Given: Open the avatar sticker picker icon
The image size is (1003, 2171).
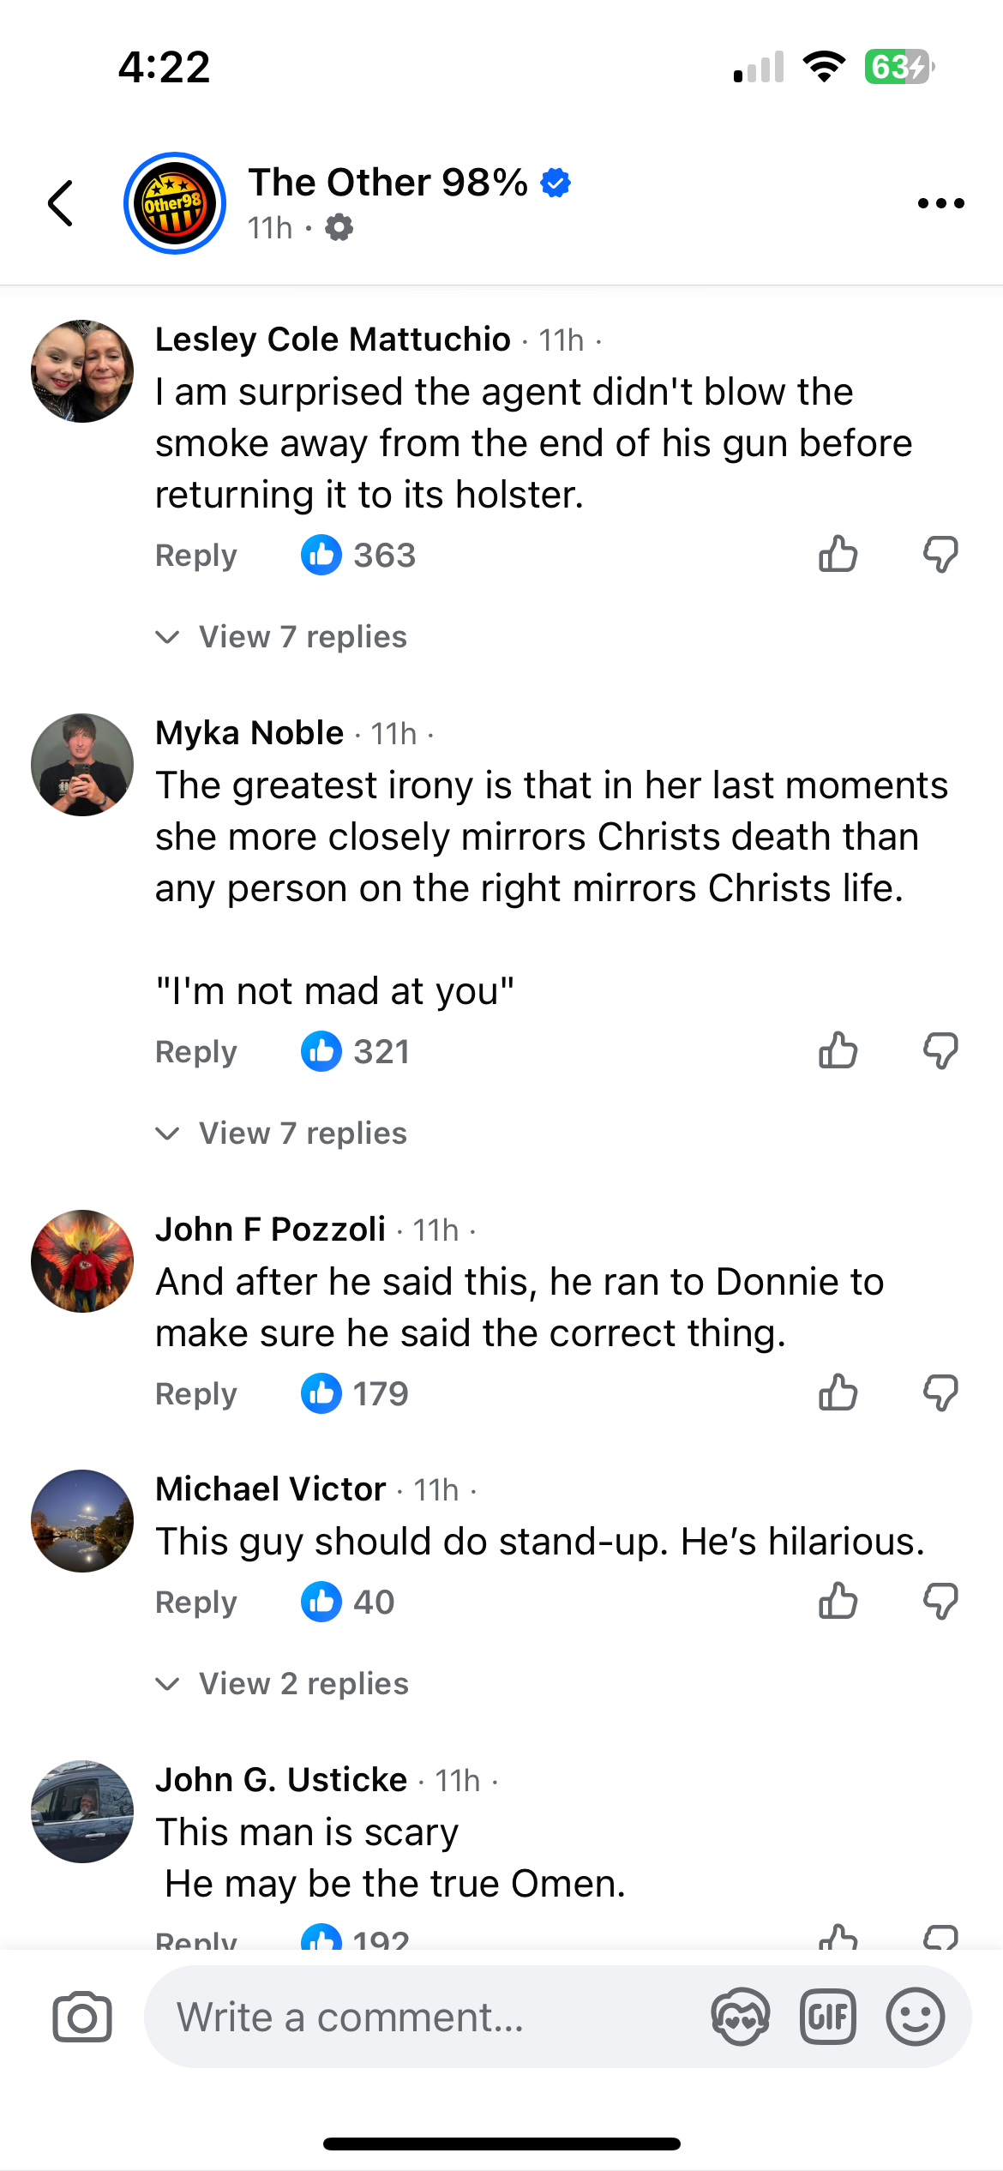Looking at the screenshot, I should [740, 2017].
